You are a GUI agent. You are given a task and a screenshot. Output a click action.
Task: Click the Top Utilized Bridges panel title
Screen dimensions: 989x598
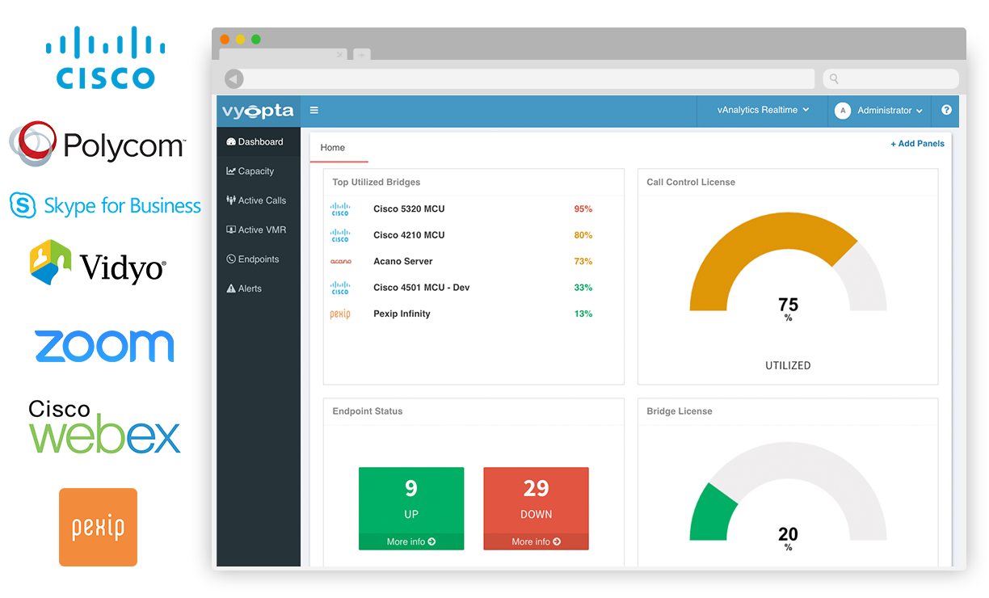377,182
